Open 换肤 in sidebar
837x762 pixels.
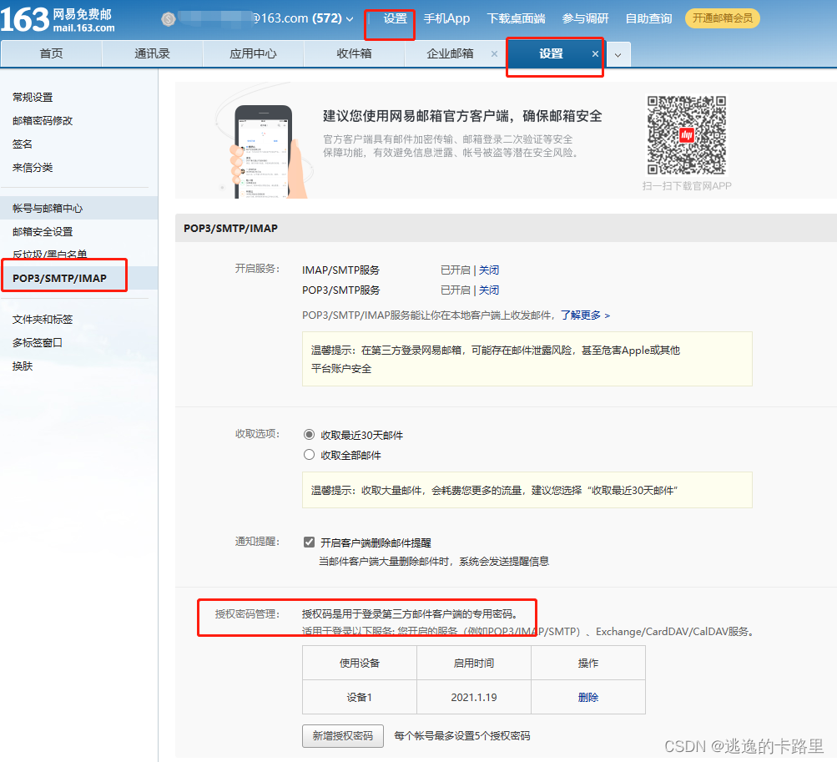click(x=23, y=366)
